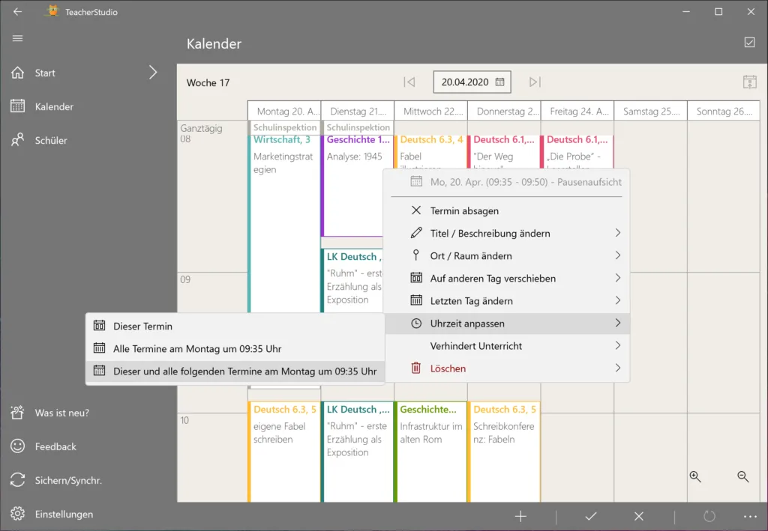
Task: Open more options ellipsis in bottom bar
Action: [x=750, y=516]
